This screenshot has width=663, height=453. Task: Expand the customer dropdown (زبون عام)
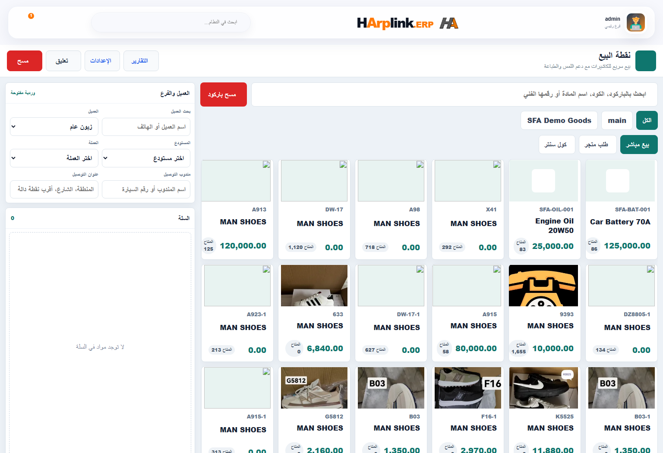(x=54, y=127)
